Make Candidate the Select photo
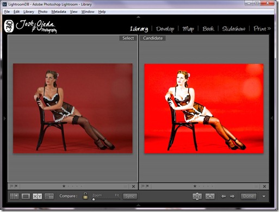Image resolution: width=279 pixels, height=212 pixels. (x=210, y=196)
